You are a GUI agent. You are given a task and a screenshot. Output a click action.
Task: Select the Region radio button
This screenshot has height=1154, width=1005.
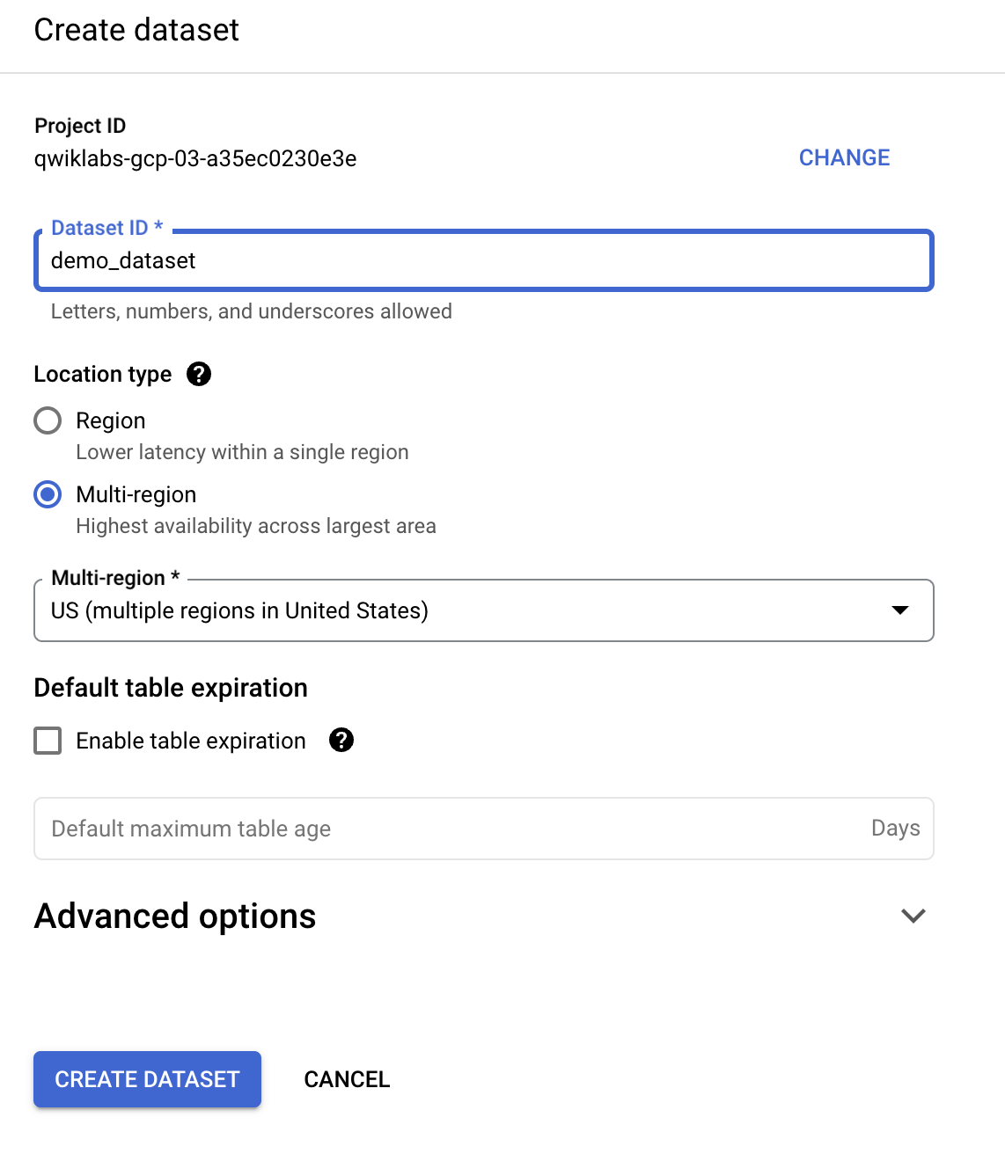pos(48,420)
